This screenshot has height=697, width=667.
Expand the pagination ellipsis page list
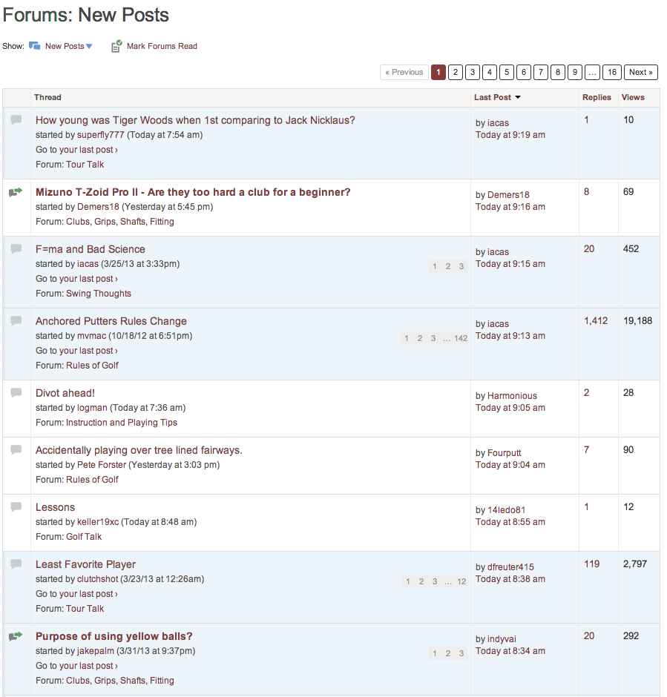tap(592, 72)
